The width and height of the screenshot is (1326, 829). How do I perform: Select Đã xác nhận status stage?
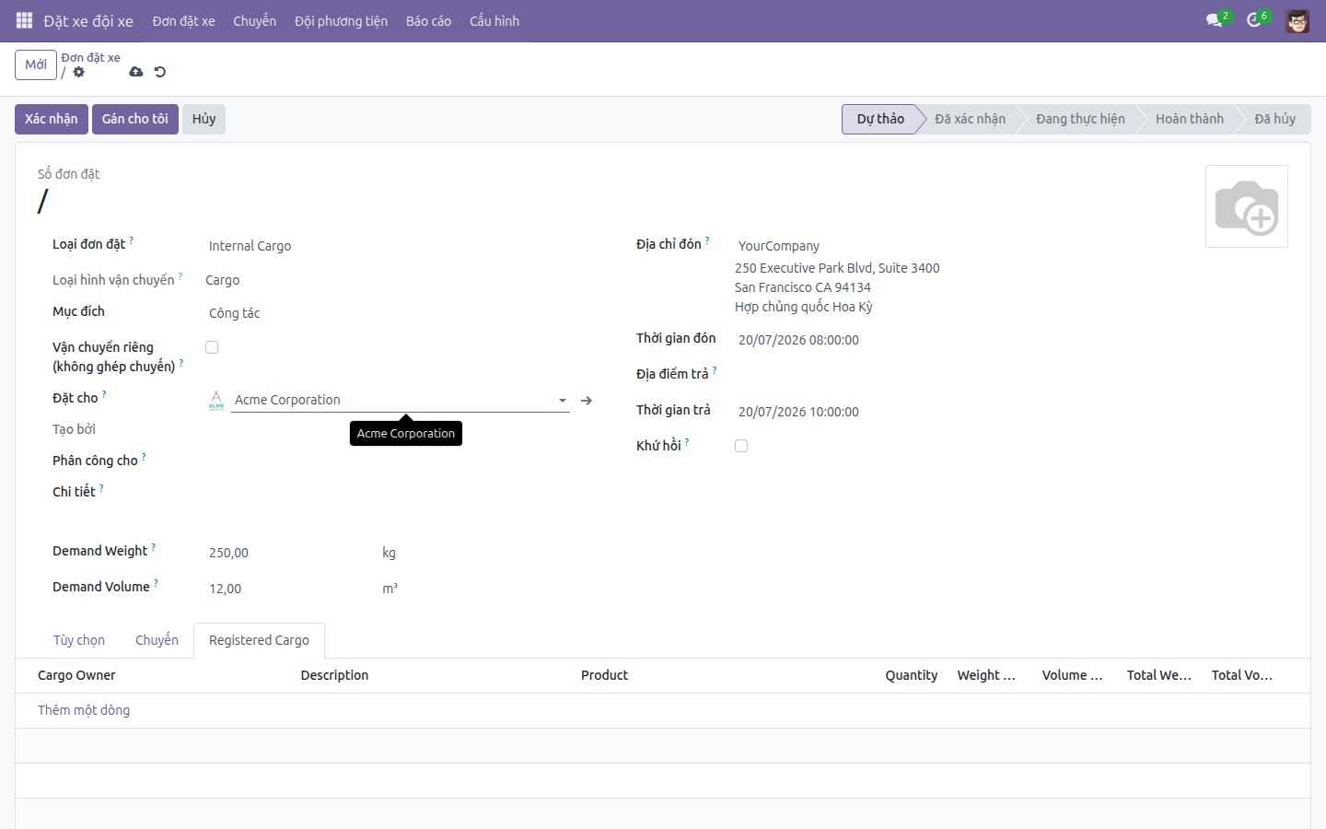tap(970, 119)
